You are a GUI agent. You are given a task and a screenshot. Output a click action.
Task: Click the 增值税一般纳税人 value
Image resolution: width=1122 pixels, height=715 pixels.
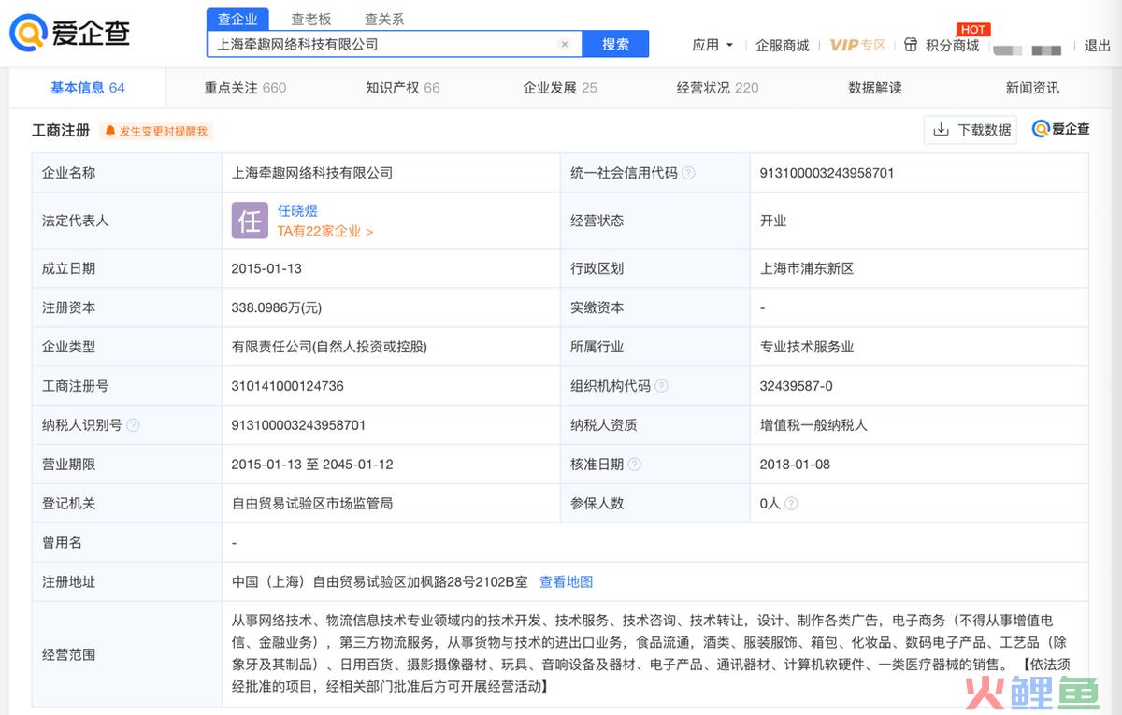pyautogui.click(x=813, y=425)
